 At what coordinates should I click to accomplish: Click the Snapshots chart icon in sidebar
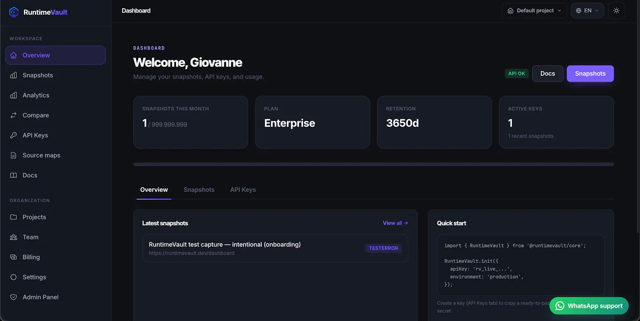click(14, 75)
